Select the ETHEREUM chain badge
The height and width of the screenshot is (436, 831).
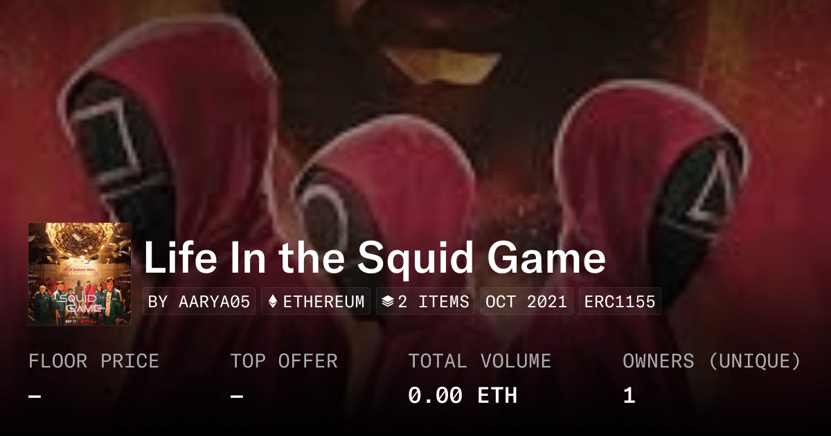316,302
